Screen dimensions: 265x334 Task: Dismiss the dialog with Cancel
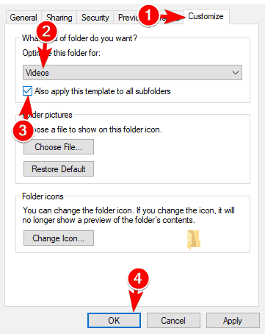[x=173, y=321]
